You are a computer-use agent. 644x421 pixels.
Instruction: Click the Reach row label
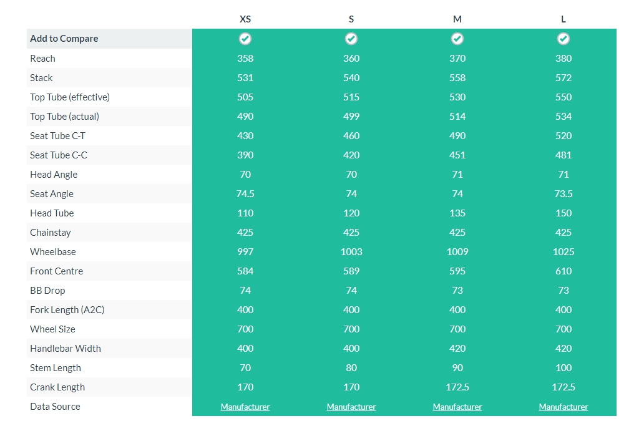(42, 59)
